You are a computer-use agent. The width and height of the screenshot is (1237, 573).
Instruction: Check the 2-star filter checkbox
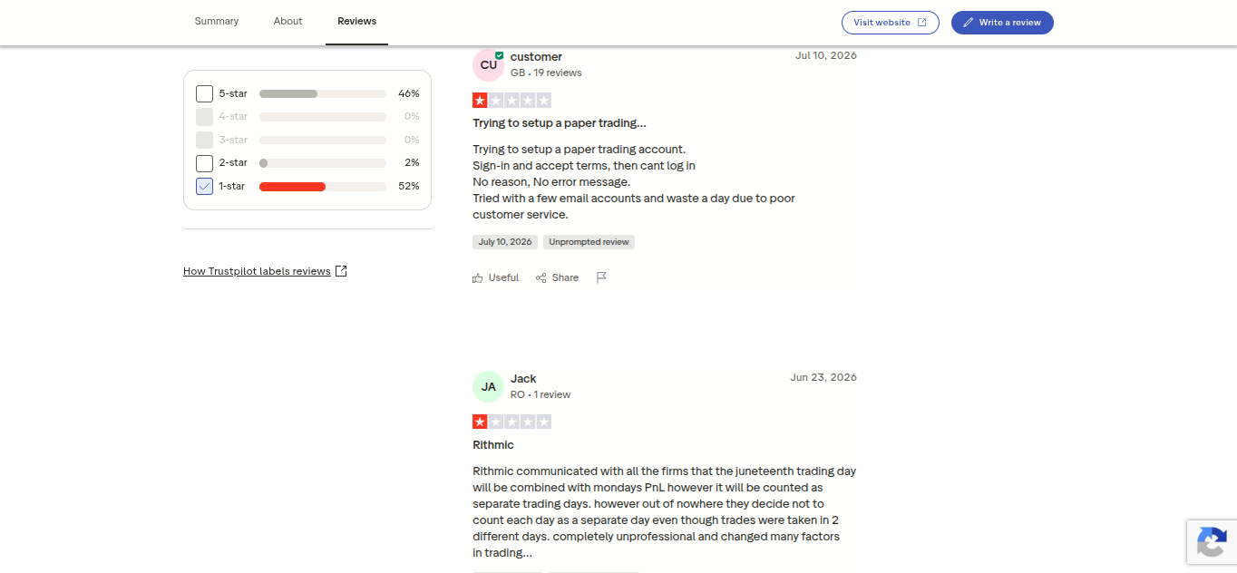tap(205, 163)
